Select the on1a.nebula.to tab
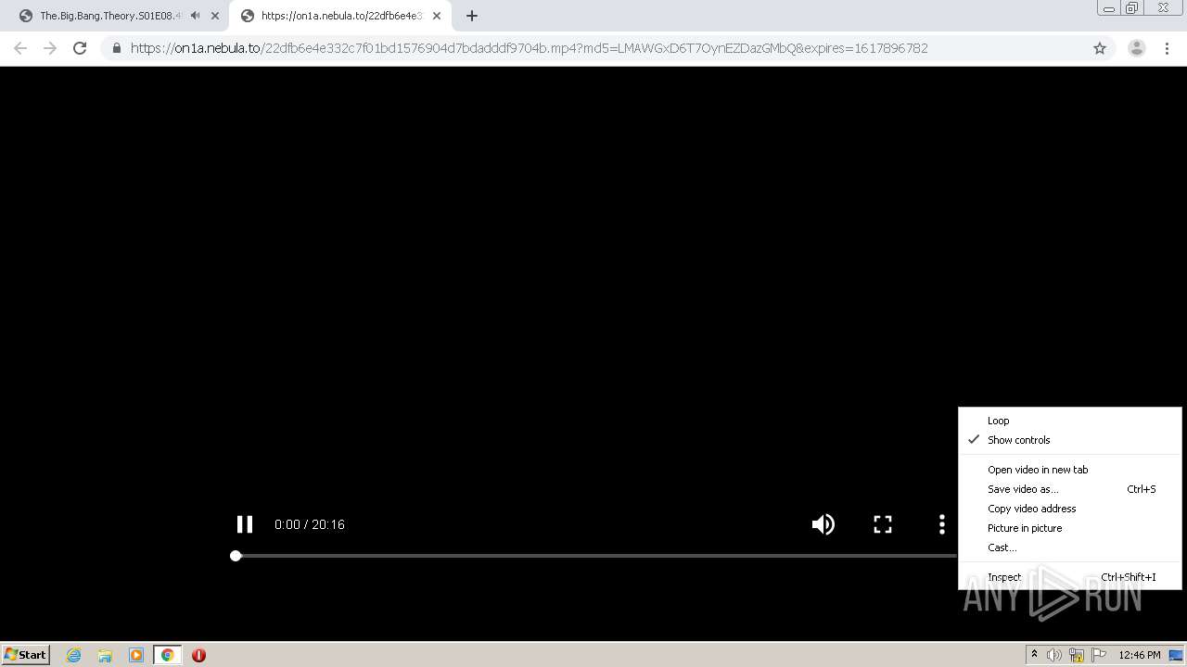Image resolution: width=1187 pixels, height=667 pixels. click(x=339, y=16)
